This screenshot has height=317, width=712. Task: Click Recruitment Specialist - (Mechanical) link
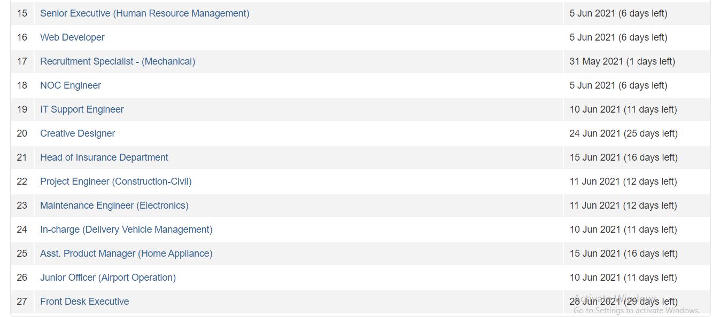click(118, 61)
